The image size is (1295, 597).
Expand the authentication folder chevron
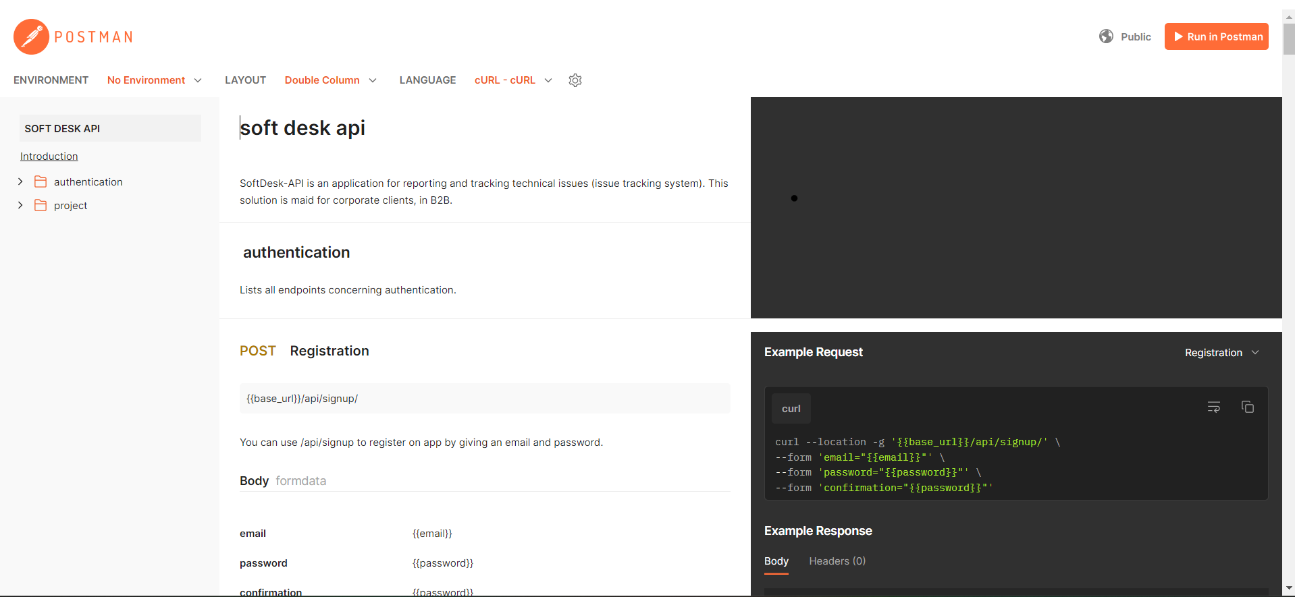20,181
